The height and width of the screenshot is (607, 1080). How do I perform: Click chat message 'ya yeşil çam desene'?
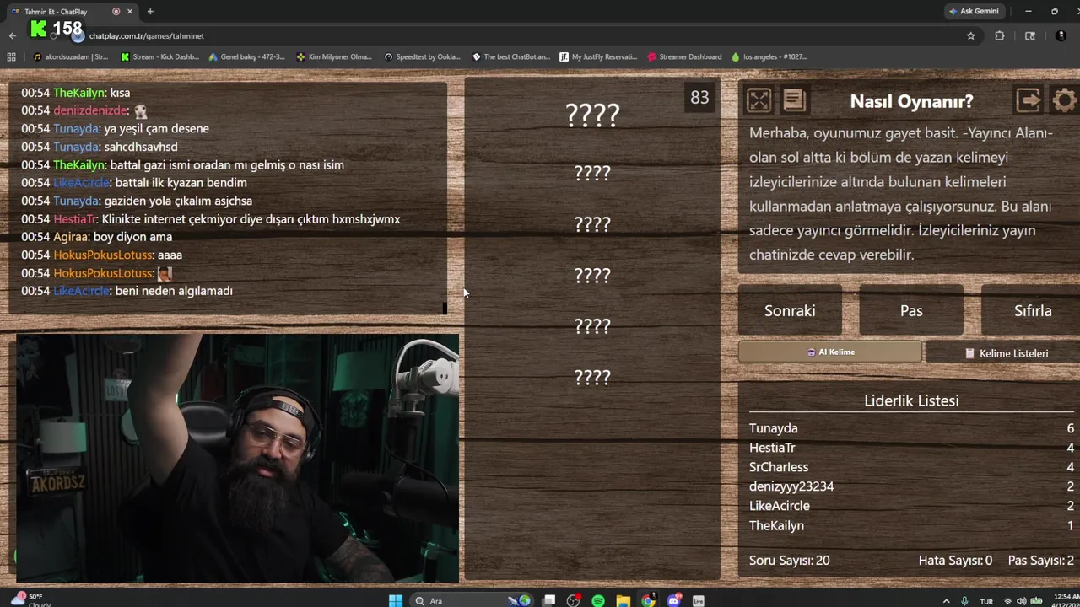click(x=156, y=129)
